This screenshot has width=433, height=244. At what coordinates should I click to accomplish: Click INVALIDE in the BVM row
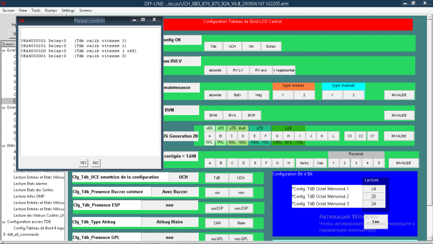pos(399,115)
